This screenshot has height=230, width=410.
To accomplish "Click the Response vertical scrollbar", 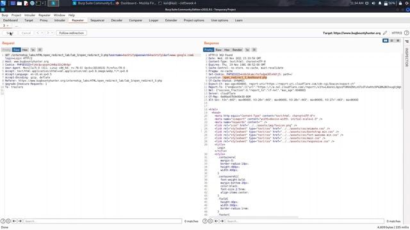I will [403, 82].
